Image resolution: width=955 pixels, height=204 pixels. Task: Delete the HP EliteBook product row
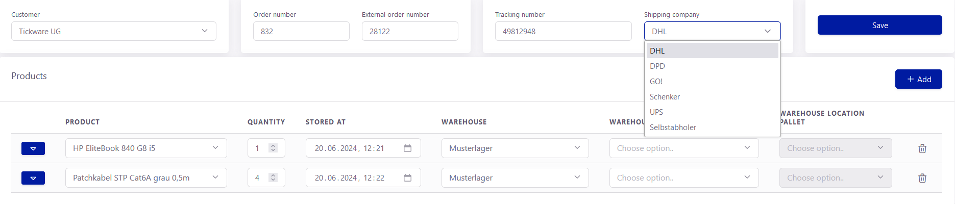(922, 148)
